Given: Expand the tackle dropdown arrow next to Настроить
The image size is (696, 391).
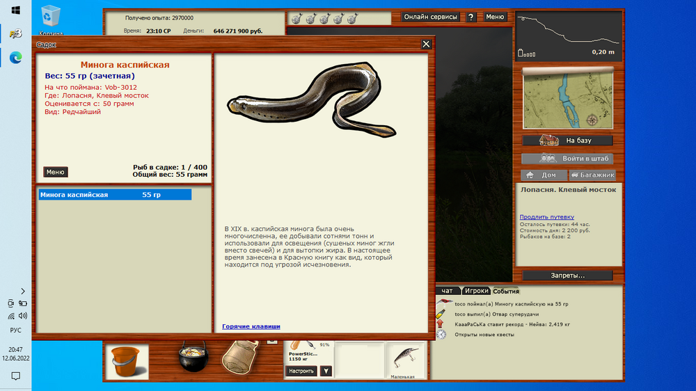Looking at the screenshot, I should click(326, 372).
